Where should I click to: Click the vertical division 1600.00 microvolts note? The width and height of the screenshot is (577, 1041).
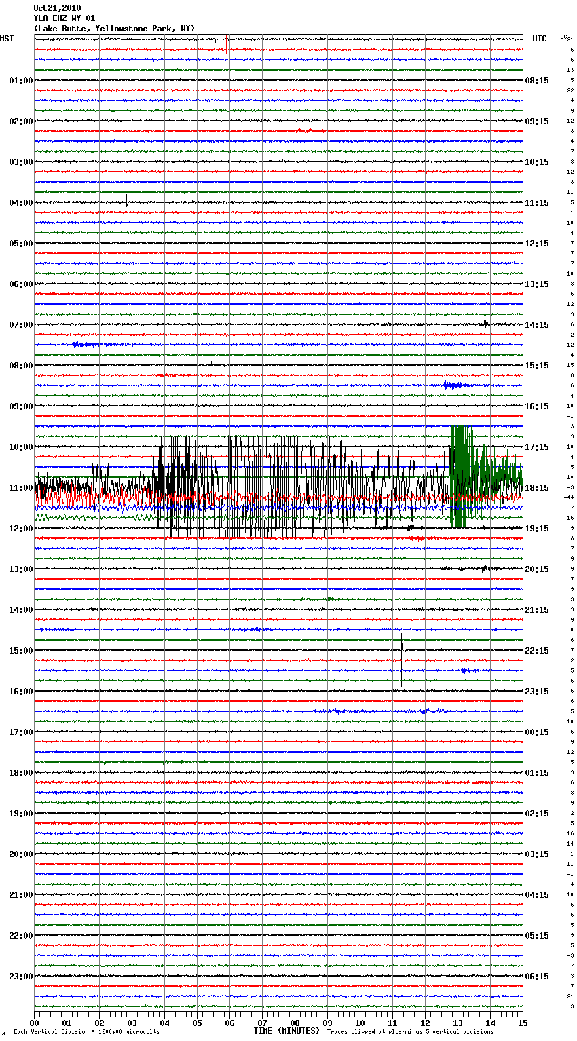tap(87, 1032)
